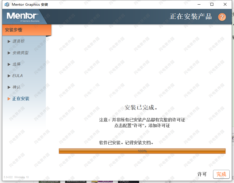Click the 正在安装产品 header title
Viewport: 234px width, 183px height.
191,17
